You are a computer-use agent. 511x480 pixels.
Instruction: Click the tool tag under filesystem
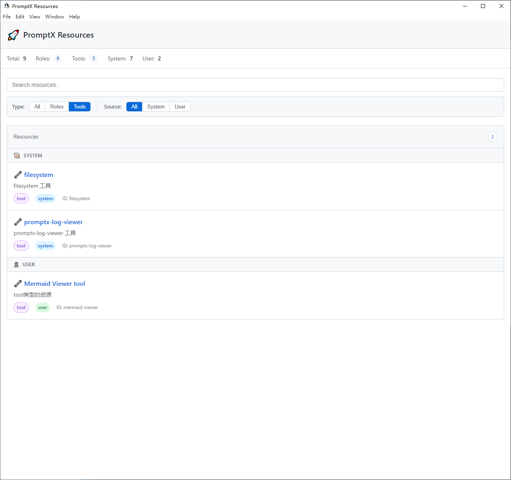pyautogui.click(x=21, y=199)
